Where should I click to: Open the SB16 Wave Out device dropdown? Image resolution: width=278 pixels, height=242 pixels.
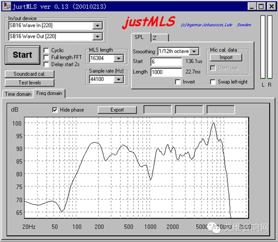tap(97, 37)
